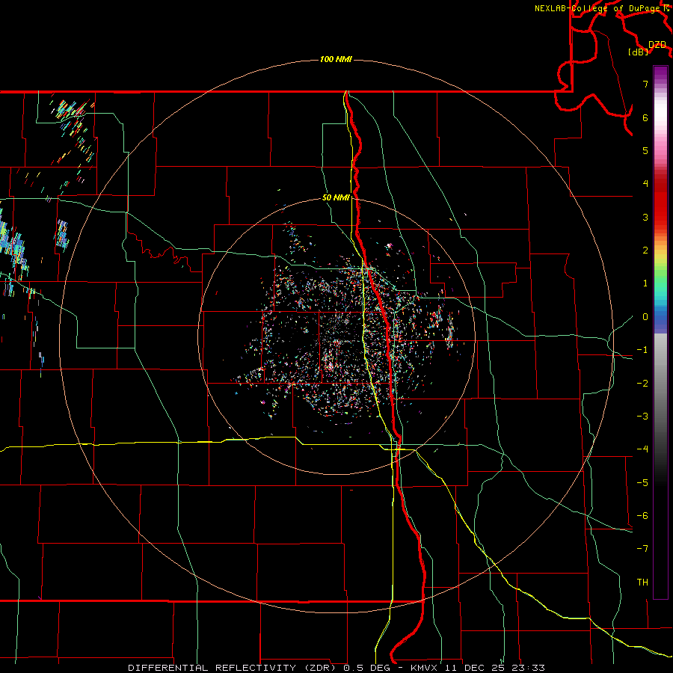Click the "100 NMI" range ring label
The image size is (673, 673).
pos(336,59)
